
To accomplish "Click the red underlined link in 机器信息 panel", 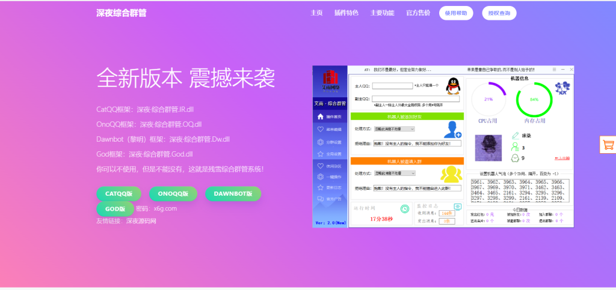I will pyautogui.click(x=562, y=158).
